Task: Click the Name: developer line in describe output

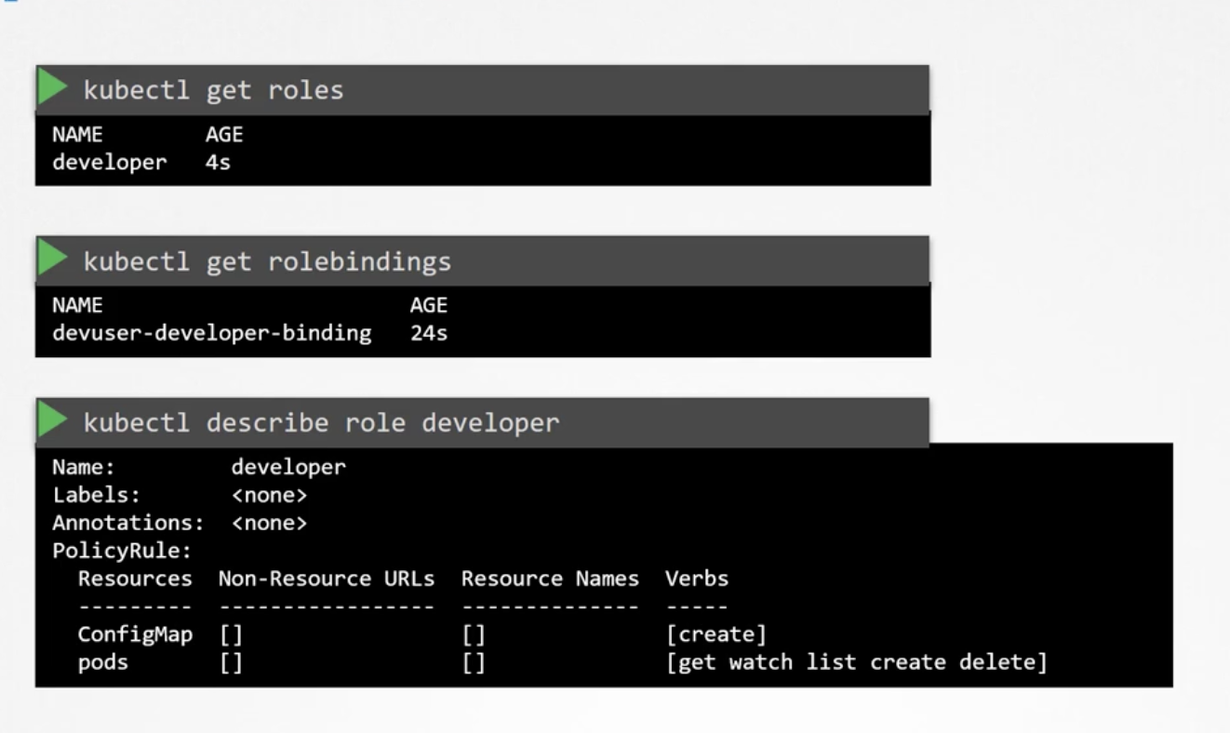Action: coord(198,467)
